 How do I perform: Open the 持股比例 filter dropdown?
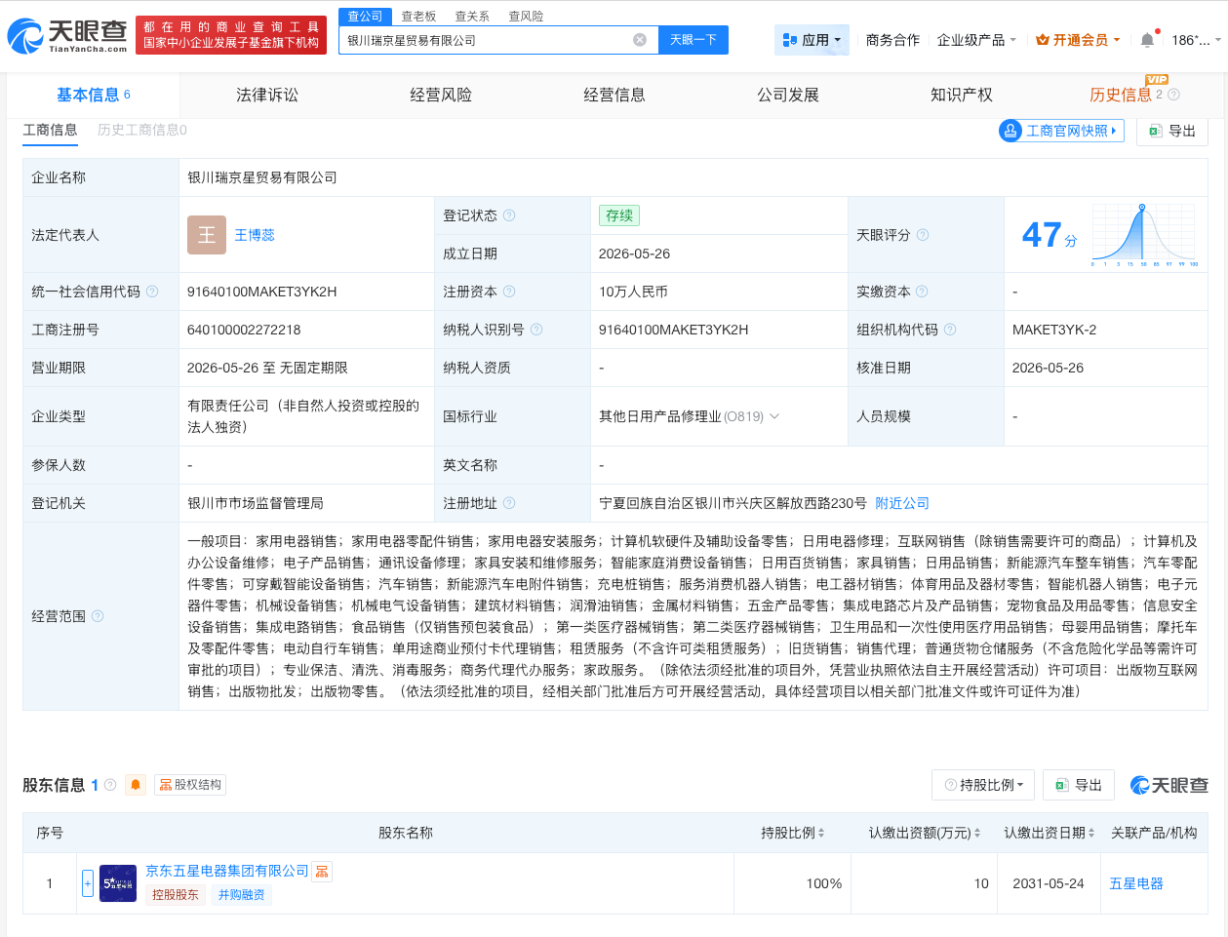pos(983,785)
